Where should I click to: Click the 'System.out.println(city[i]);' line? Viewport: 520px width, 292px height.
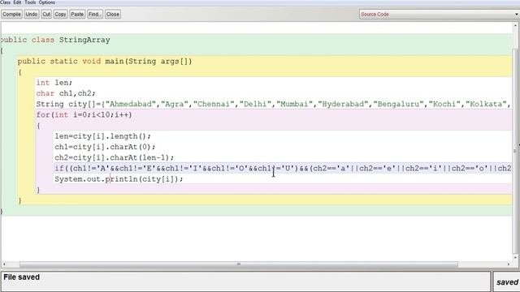tap(119, 179)
